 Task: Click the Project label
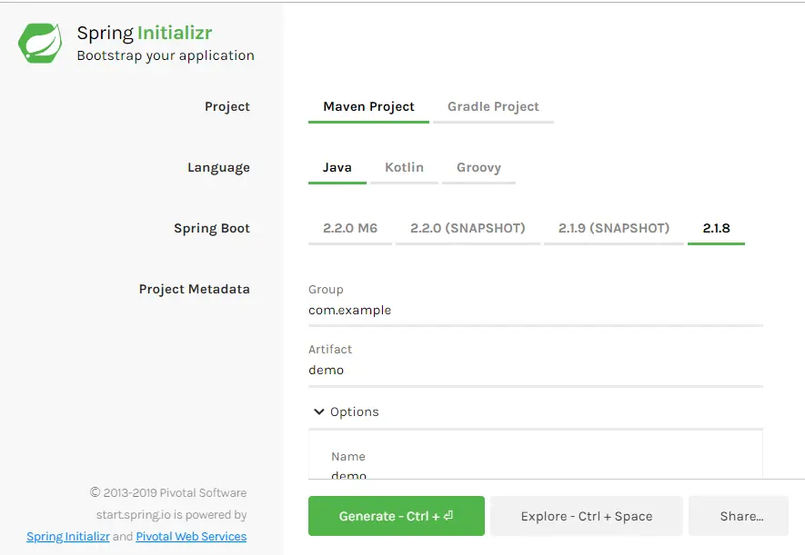click(x=227, y=106)
